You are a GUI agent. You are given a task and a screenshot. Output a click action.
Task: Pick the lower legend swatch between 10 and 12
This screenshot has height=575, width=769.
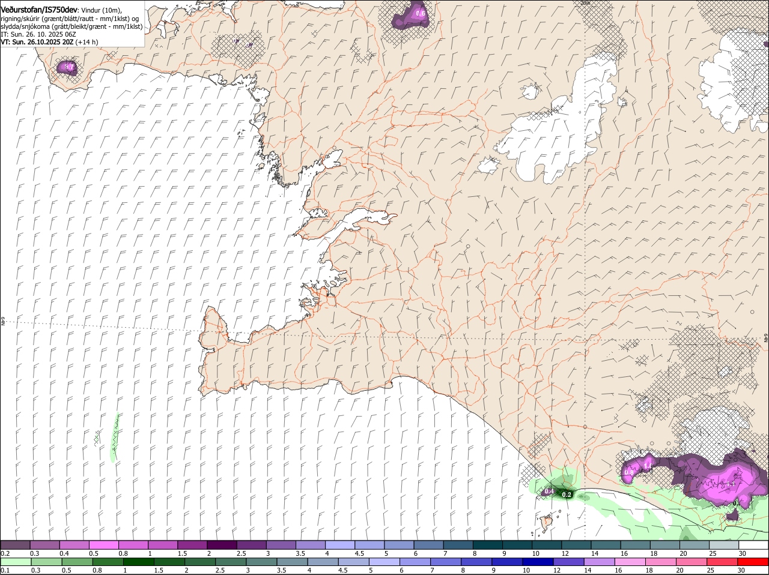[x=538, y=562]
